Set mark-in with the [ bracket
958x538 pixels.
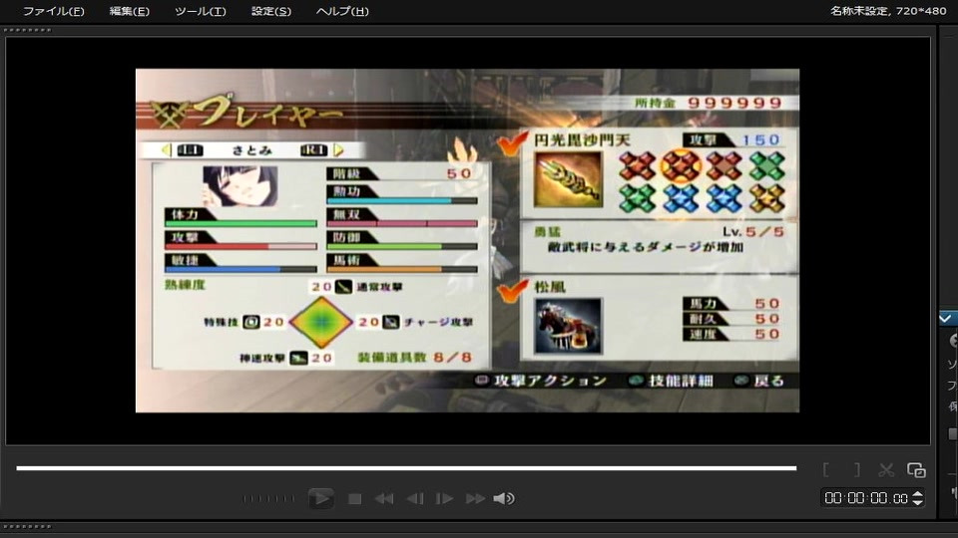tap(826, 469)
